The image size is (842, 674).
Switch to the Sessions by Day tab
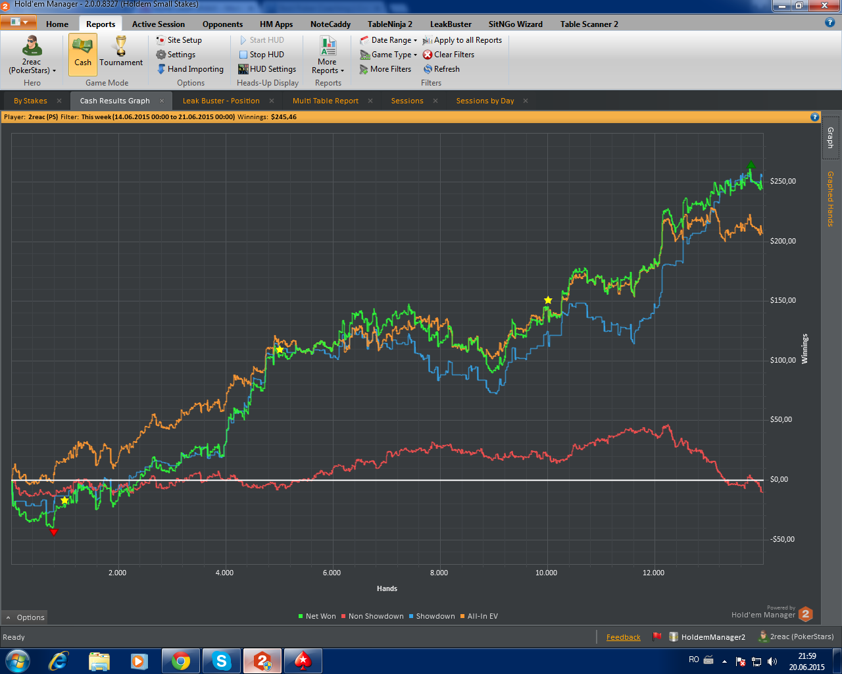click(x=485, y=101)
